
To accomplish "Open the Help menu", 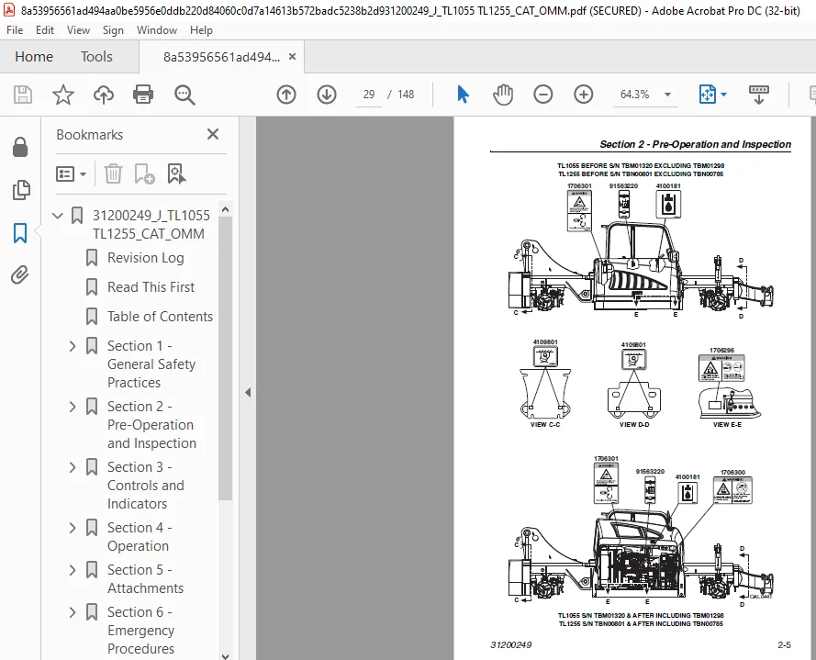I will pos(201,30).
